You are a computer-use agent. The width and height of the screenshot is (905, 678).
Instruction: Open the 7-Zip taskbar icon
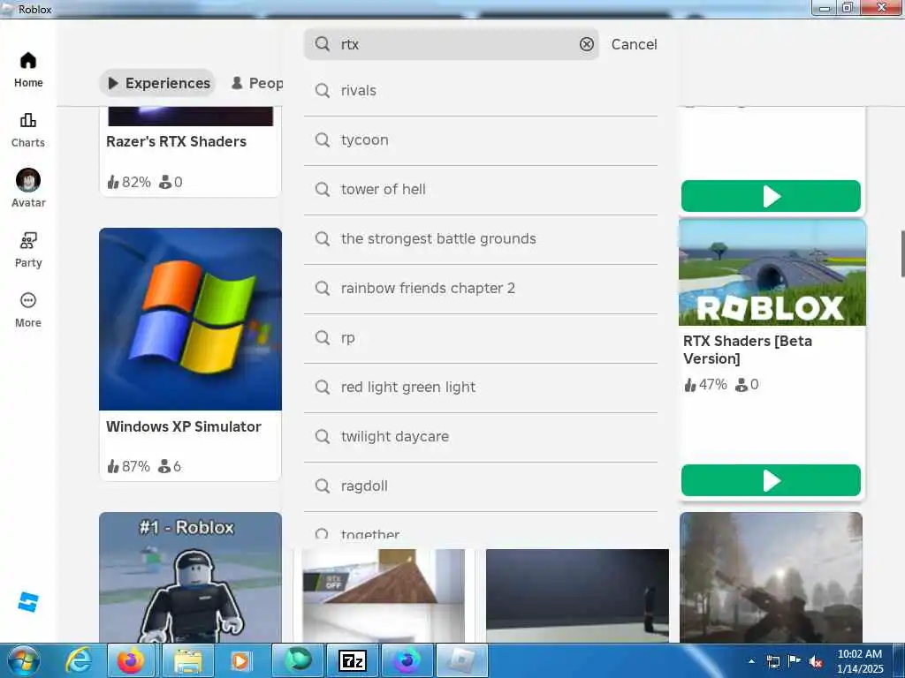coord(352,660)
